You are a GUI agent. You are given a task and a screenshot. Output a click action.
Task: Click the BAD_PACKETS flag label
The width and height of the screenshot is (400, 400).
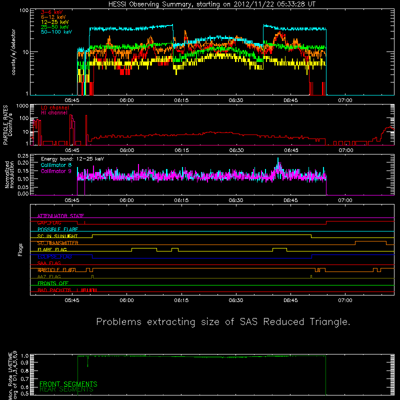[x=54, y=290]
